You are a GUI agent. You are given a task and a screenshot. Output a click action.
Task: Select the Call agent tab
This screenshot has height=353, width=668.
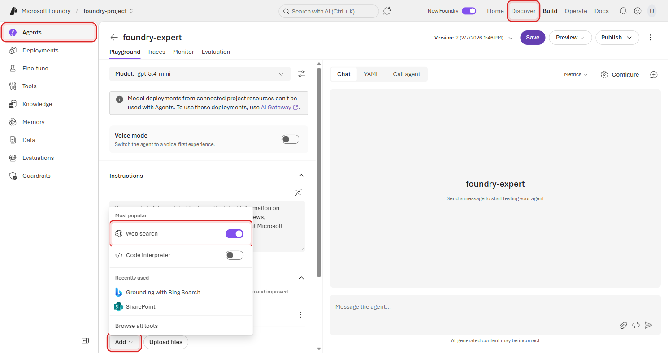click(x=407, y=74)
